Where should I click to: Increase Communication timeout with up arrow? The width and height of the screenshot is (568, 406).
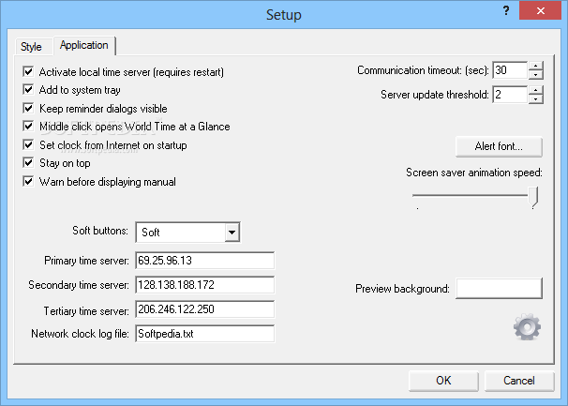point(536,66)
